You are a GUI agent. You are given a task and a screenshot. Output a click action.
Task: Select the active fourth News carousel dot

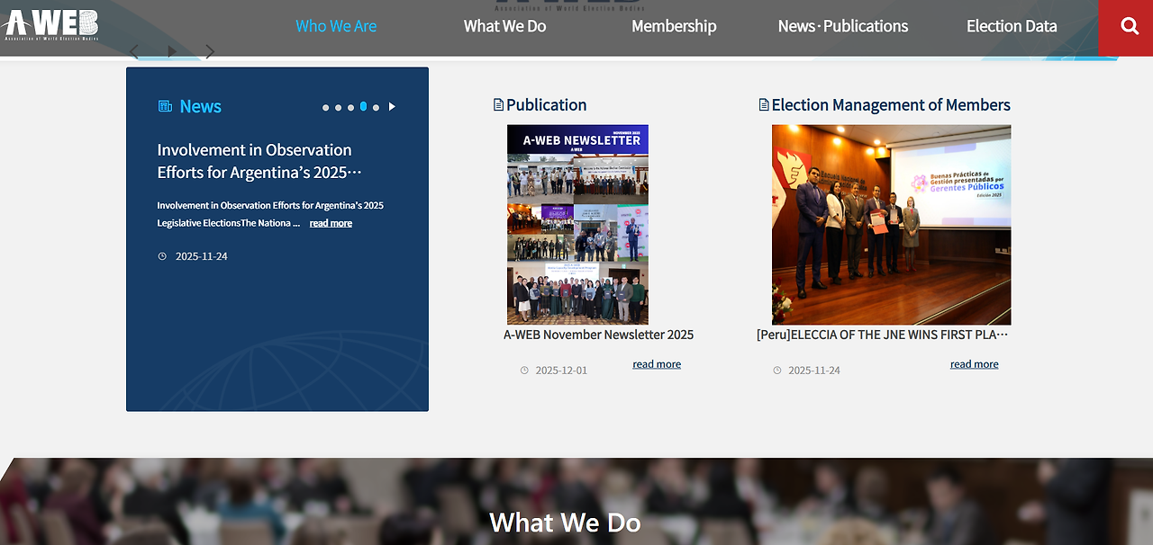[x=363, y=106]
